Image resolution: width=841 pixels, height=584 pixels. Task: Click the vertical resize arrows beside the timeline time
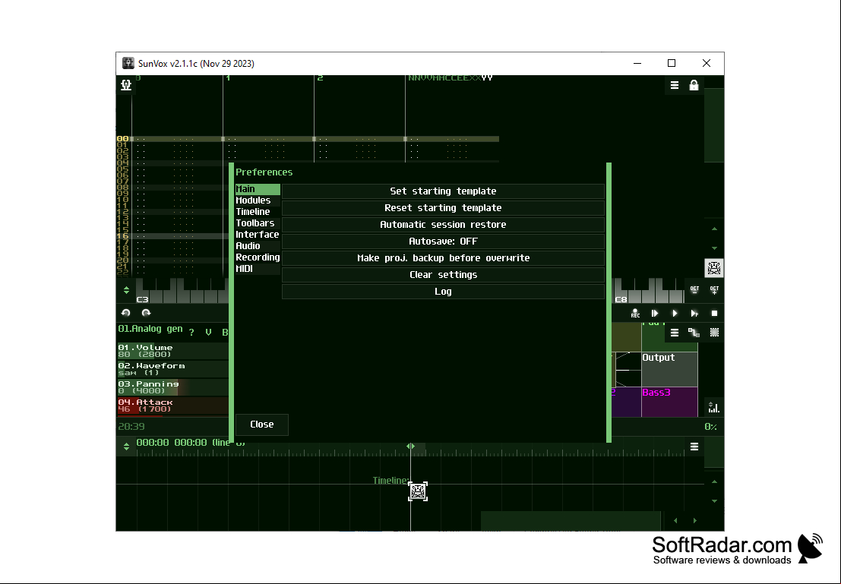[x=126, y=447]
